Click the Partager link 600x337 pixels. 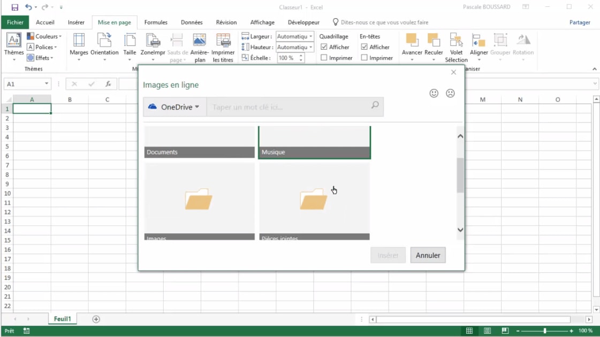(580, 22)
